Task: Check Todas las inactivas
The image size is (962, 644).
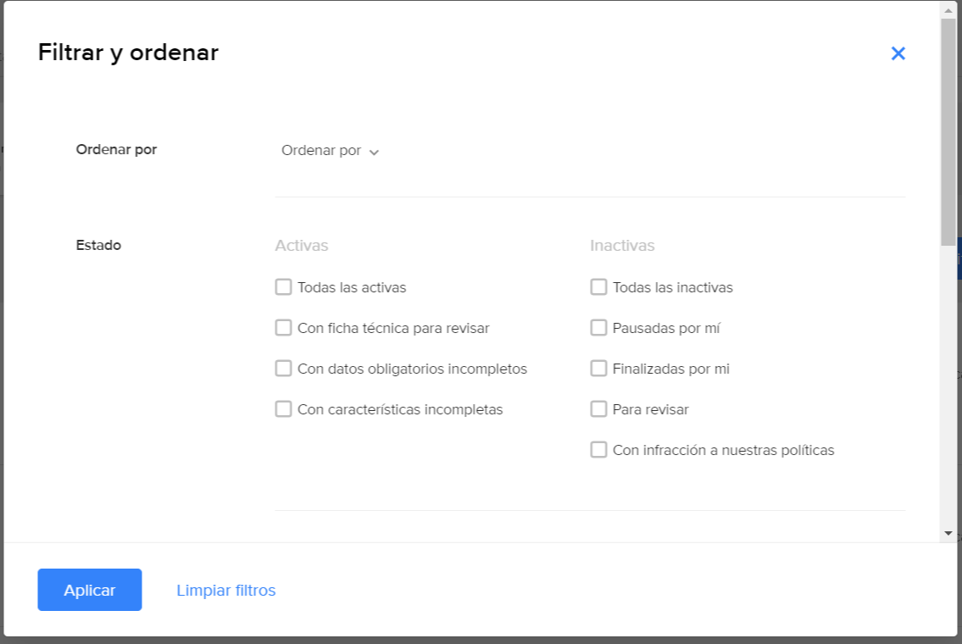Action: coord(598,287)
